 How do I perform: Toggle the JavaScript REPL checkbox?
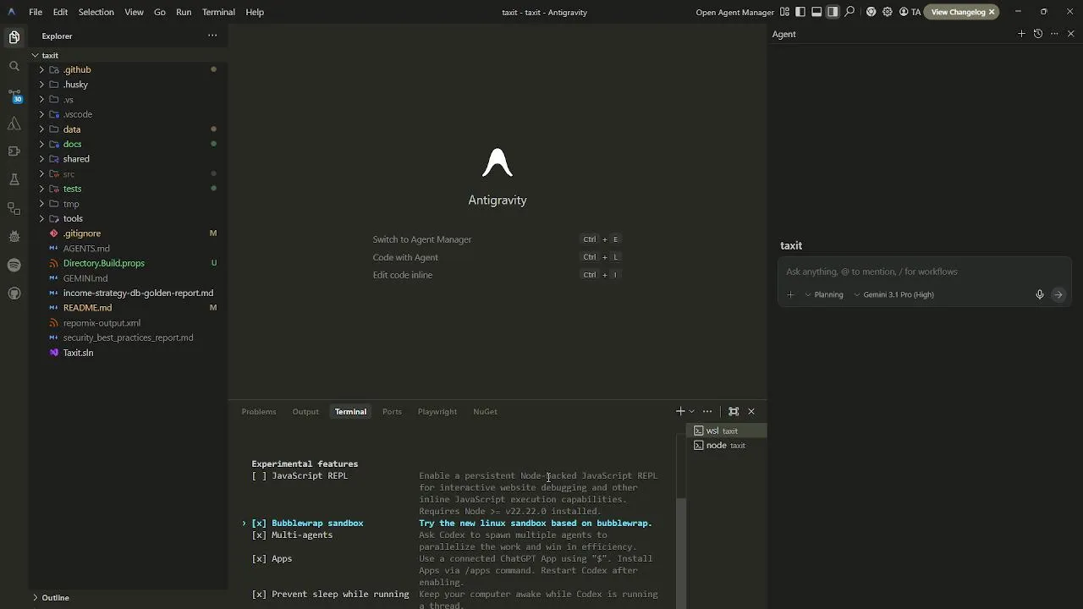pyautogui.click(x=259, y=475)
